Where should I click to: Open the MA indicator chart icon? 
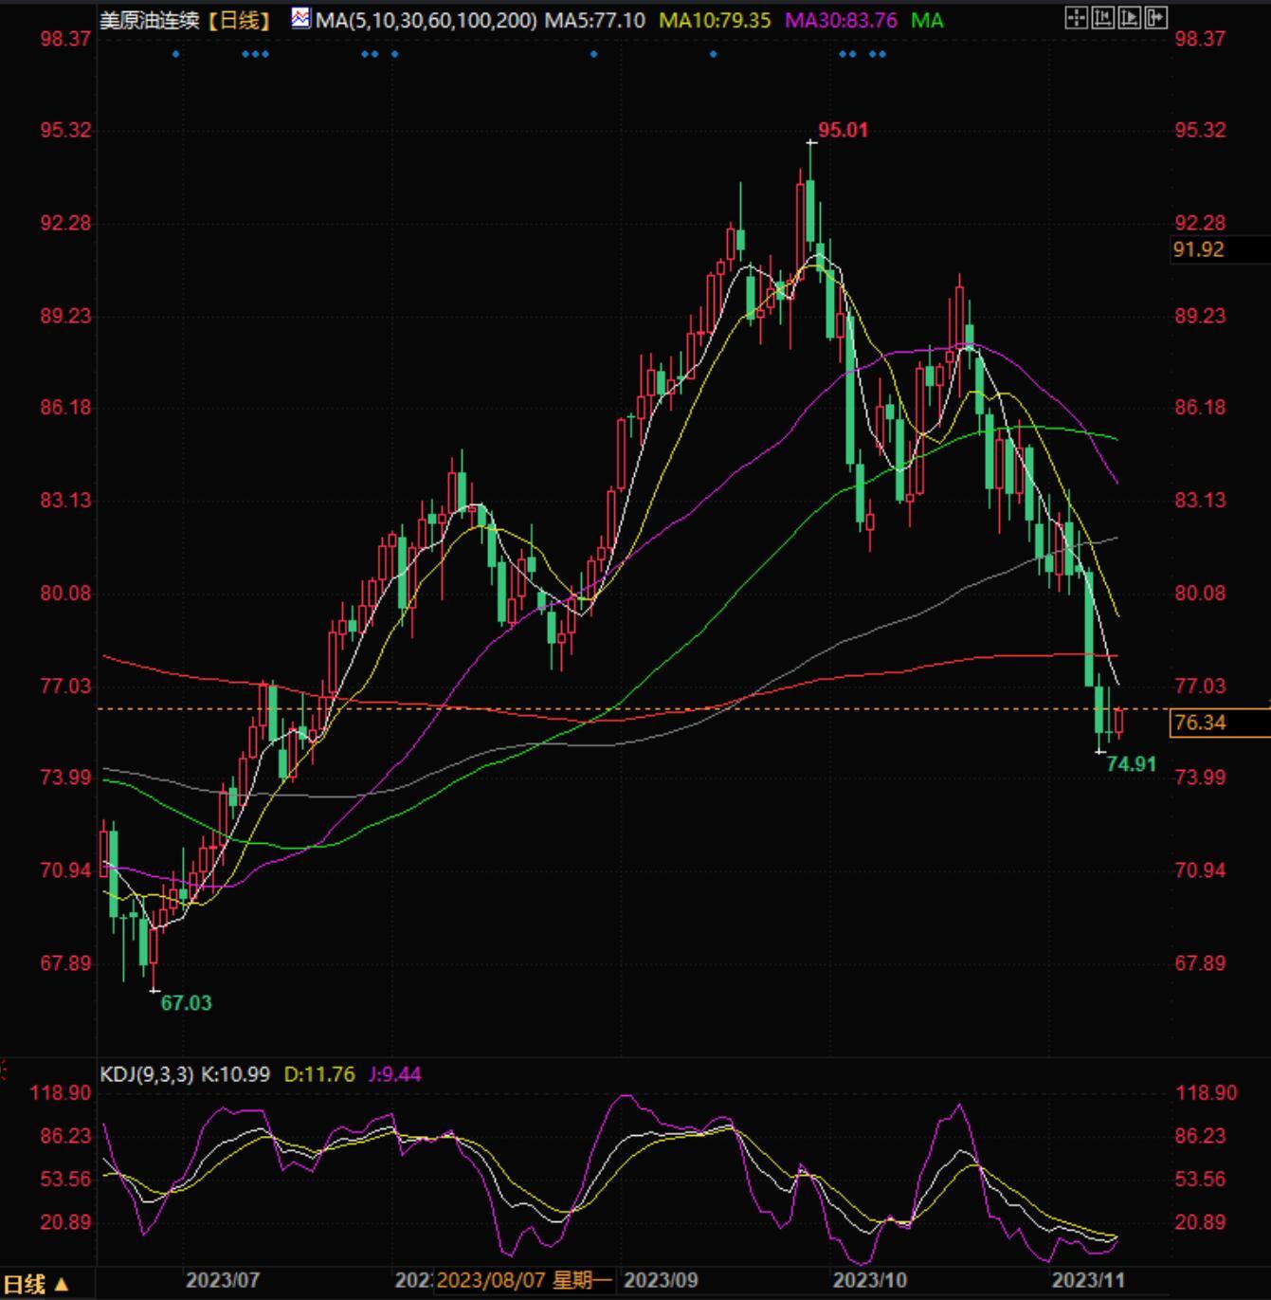tap(300, 18)
